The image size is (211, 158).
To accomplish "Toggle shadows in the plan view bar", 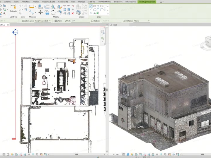I will 16,154.
